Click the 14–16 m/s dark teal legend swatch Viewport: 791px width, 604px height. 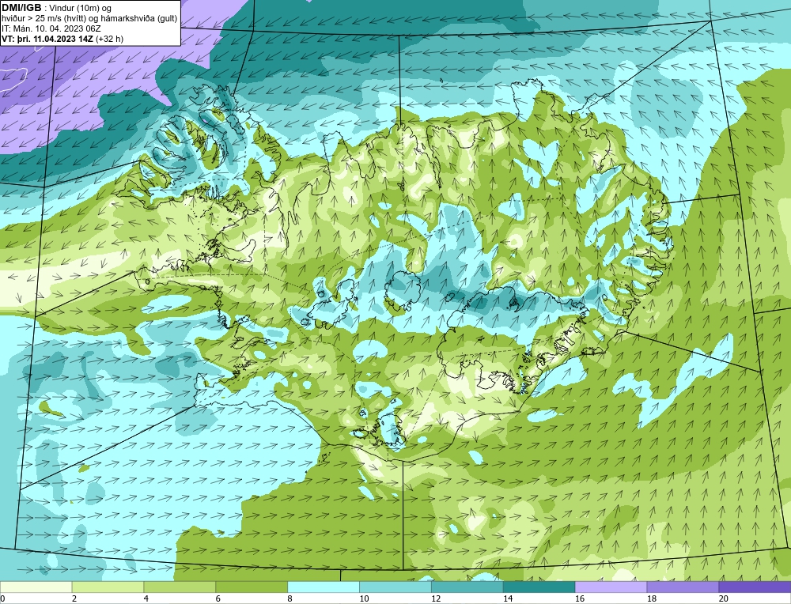click(539, 587)
